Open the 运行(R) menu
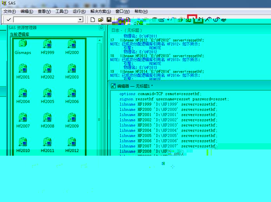Image resolution: width=271 pixels, height=202 pixels. pyautogui.click(x=79, y=11)
